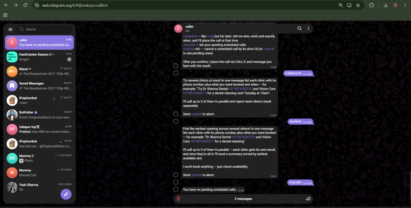Screen dimensions: 411x208
Task: Click the Telegram Search field
Action: (44, 30)
